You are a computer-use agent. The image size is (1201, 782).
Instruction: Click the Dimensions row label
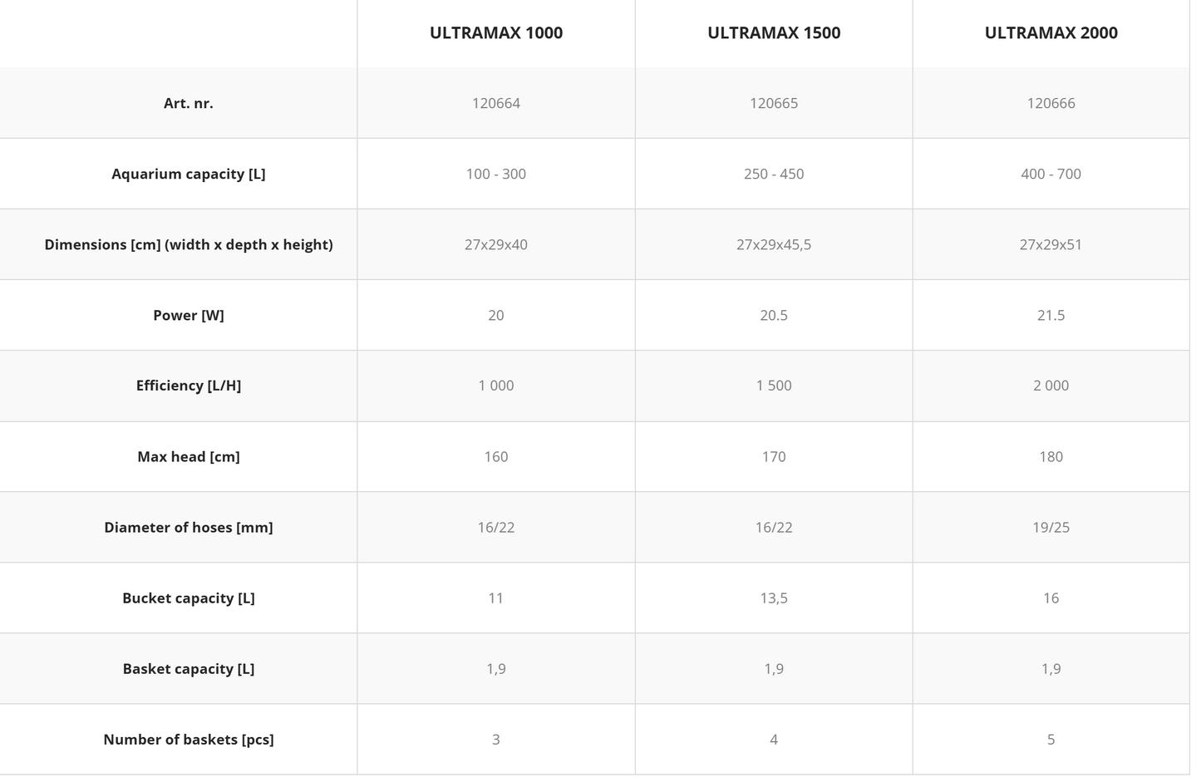[x=189, y=245]
